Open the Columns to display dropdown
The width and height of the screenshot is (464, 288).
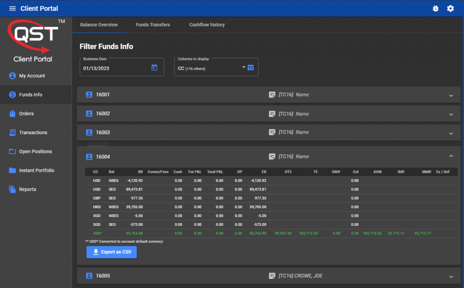[x=243, y=67]
